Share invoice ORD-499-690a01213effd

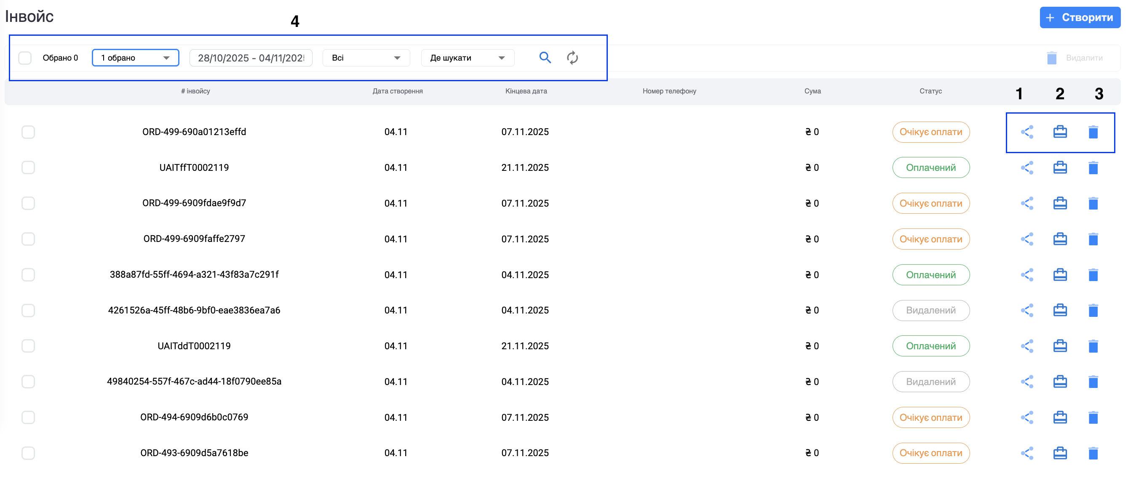coord(1026,132)
